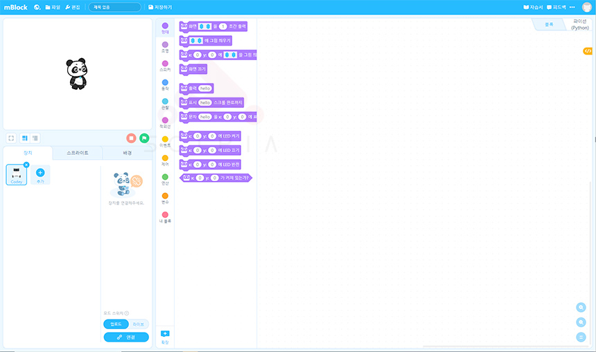Open the 피드백 feedback link
The image size is (596, 352).
pyautogui.click(x=556, y=7)
